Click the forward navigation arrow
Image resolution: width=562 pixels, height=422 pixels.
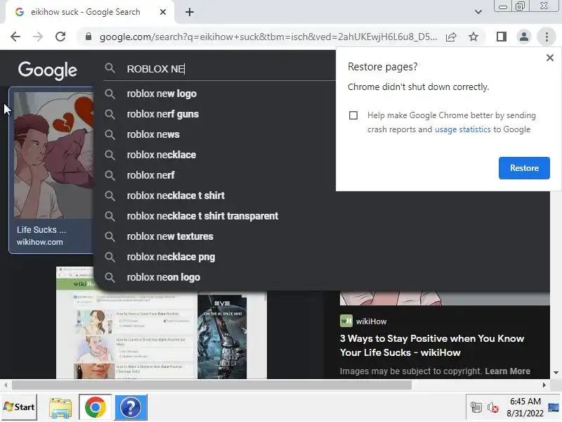click(38, 37)
